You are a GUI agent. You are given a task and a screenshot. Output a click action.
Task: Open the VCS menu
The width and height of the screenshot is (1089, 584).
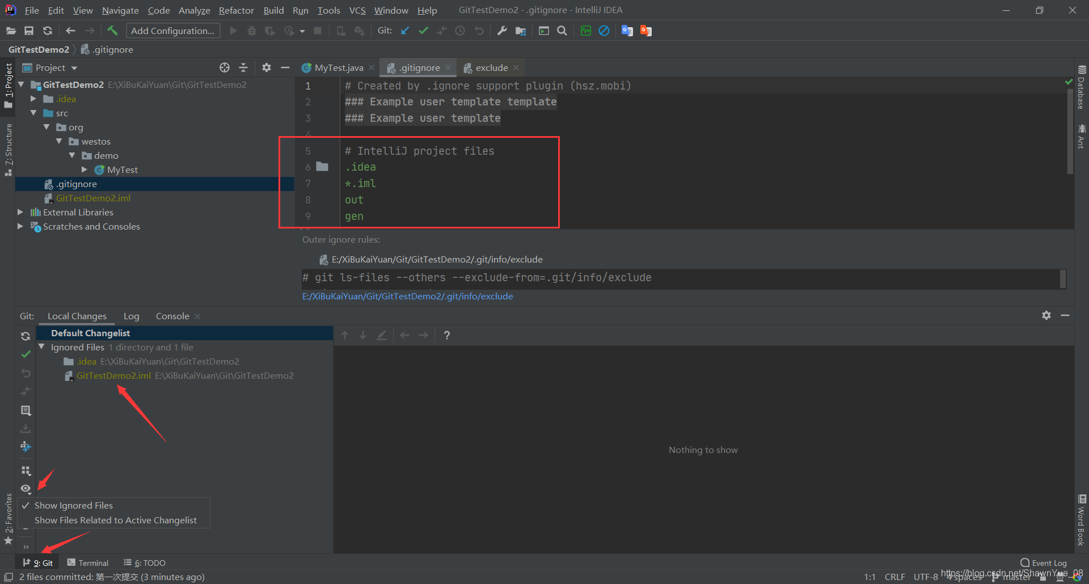tap(357, 10)
